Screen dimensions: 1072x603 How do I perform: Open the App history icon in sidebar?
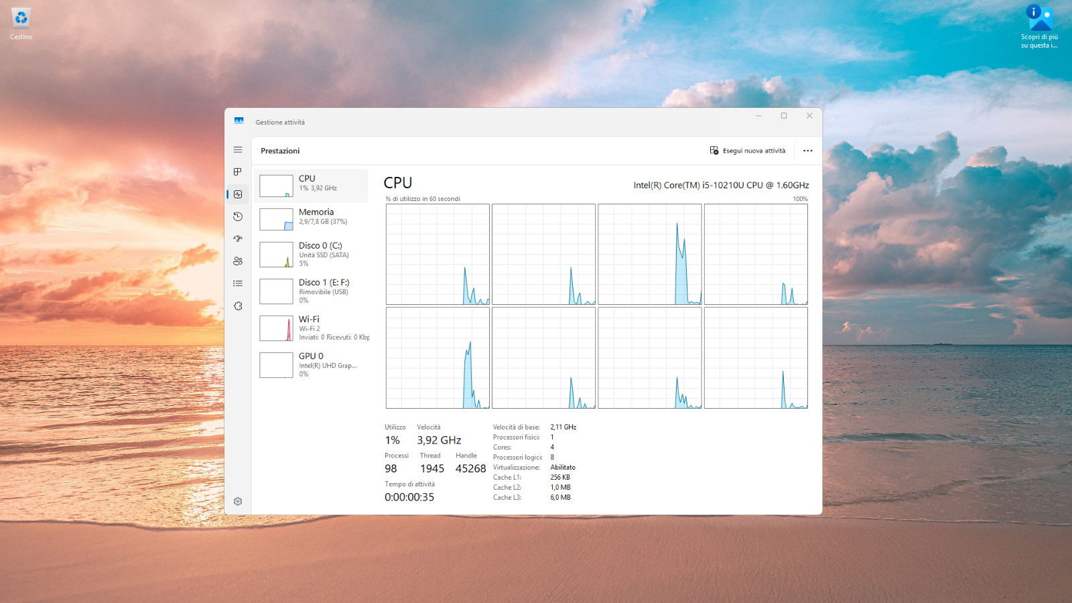(x=238, y=216)
